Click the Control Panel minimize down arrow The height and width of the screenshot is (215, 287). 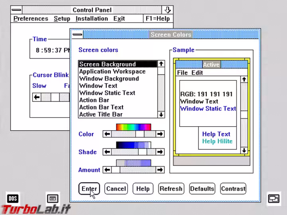click(x=168, y=10)
